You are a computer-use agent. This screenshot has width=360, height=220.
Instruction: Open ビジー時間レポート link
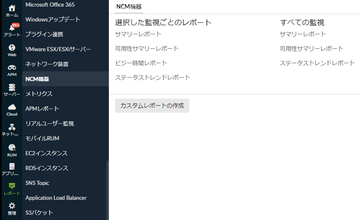tap(141, 63)
